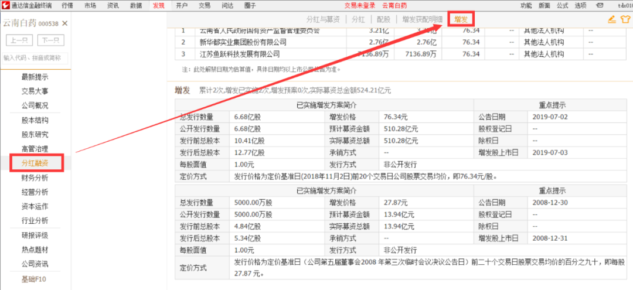Open the T-shirt skin theme icon
The width and height of the screenshot is (633, 290).
click(625, 19)
